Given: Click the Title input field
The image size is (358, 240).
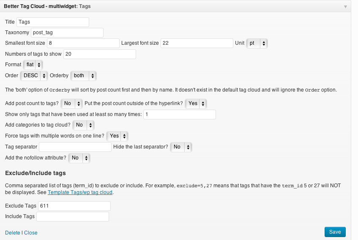Looking at the screenshot, I should point(53,22).
